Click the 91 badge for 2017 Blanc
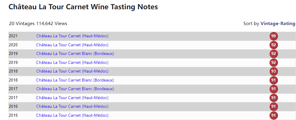Image resolution: width=296 pixels, height=120 pixels. pyautogui.click(x=273, y=89)
